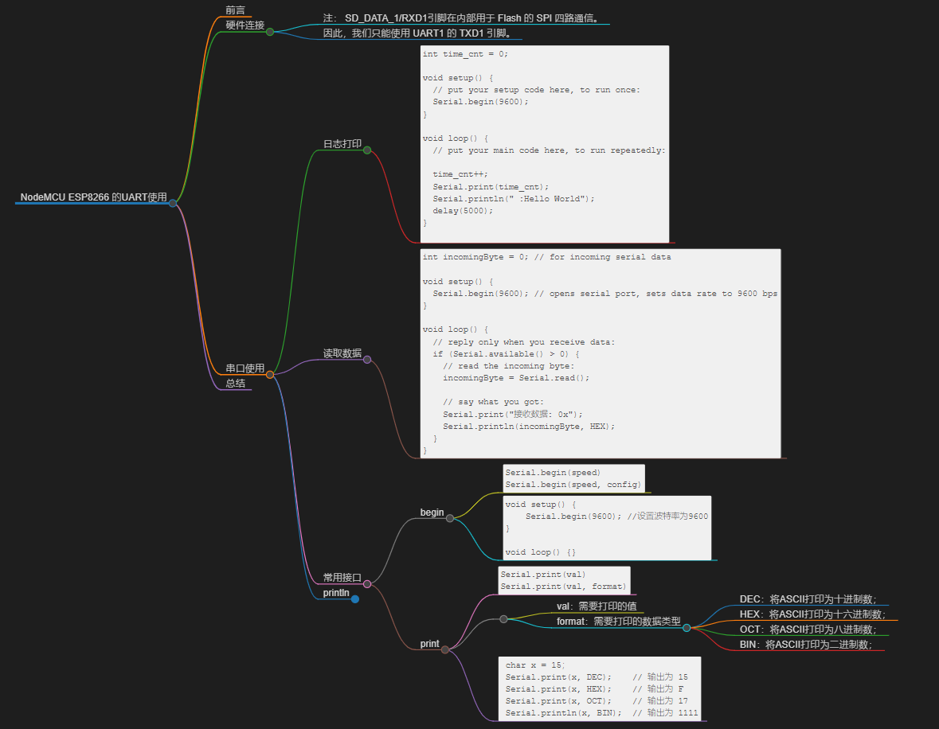Collapse the begin node circle
This screenshot has width=939, height=729.
pos(450,518)
